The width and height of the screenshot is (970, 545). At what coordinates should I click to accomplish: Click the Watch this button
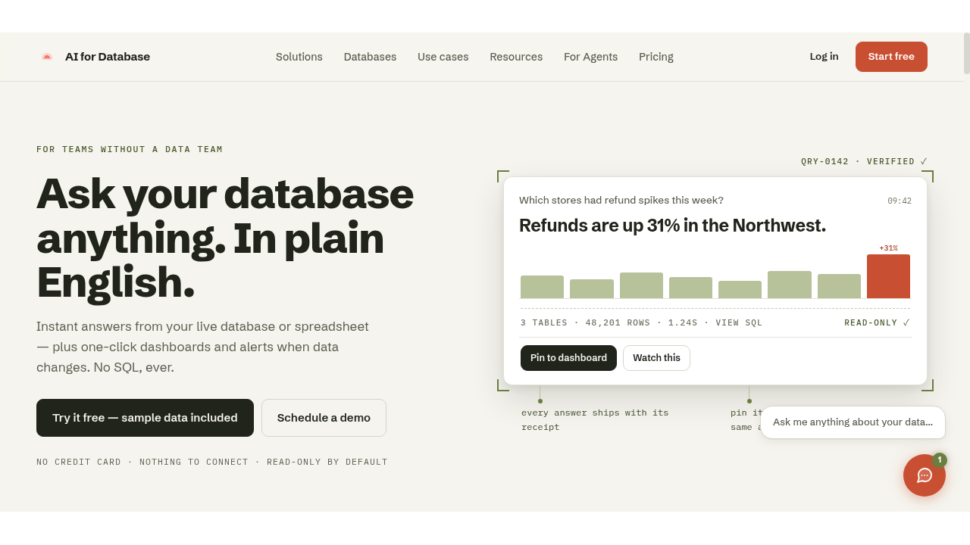click(657, 358)
